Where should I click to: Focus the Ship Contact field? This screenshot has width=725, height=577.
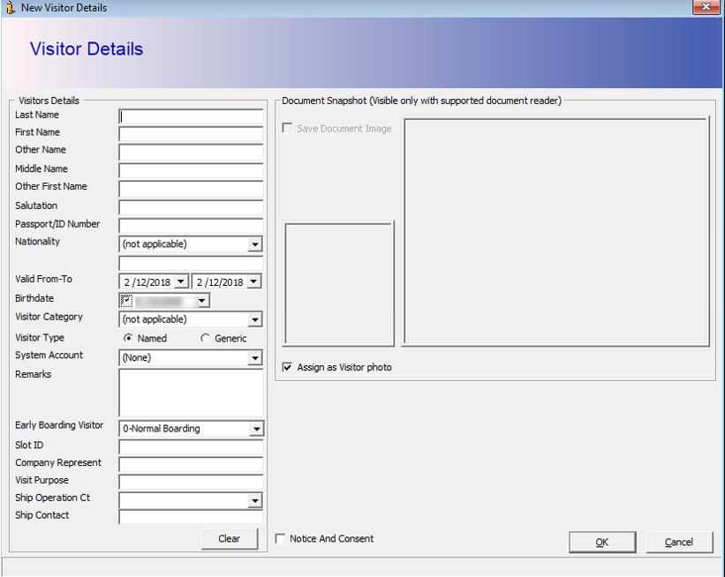191,517
